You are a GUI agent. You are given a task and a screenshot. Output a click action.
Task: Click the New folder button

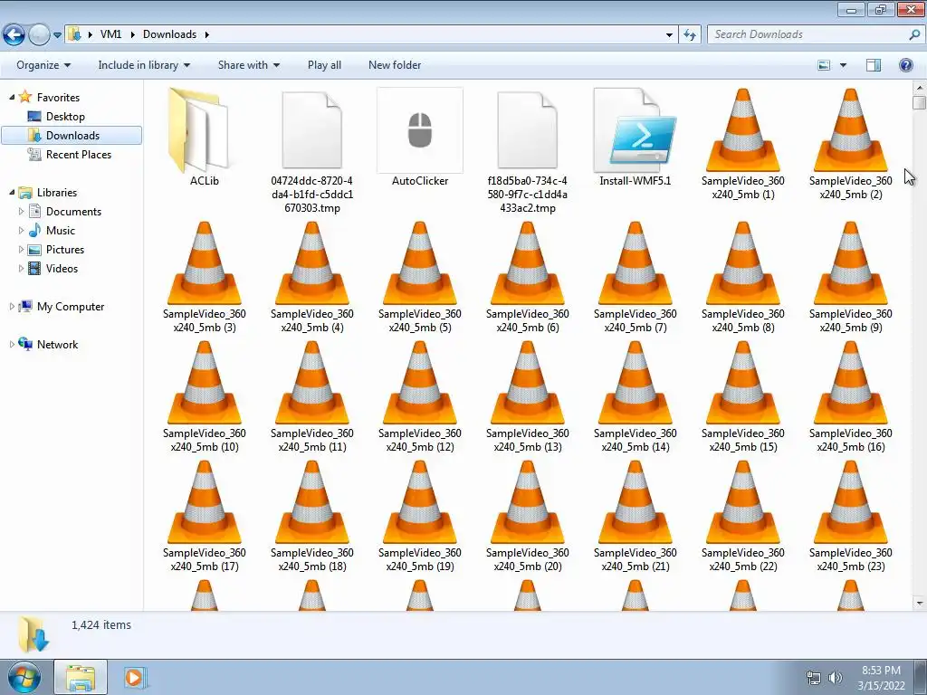pyautogui.click(x=395, y=65)
